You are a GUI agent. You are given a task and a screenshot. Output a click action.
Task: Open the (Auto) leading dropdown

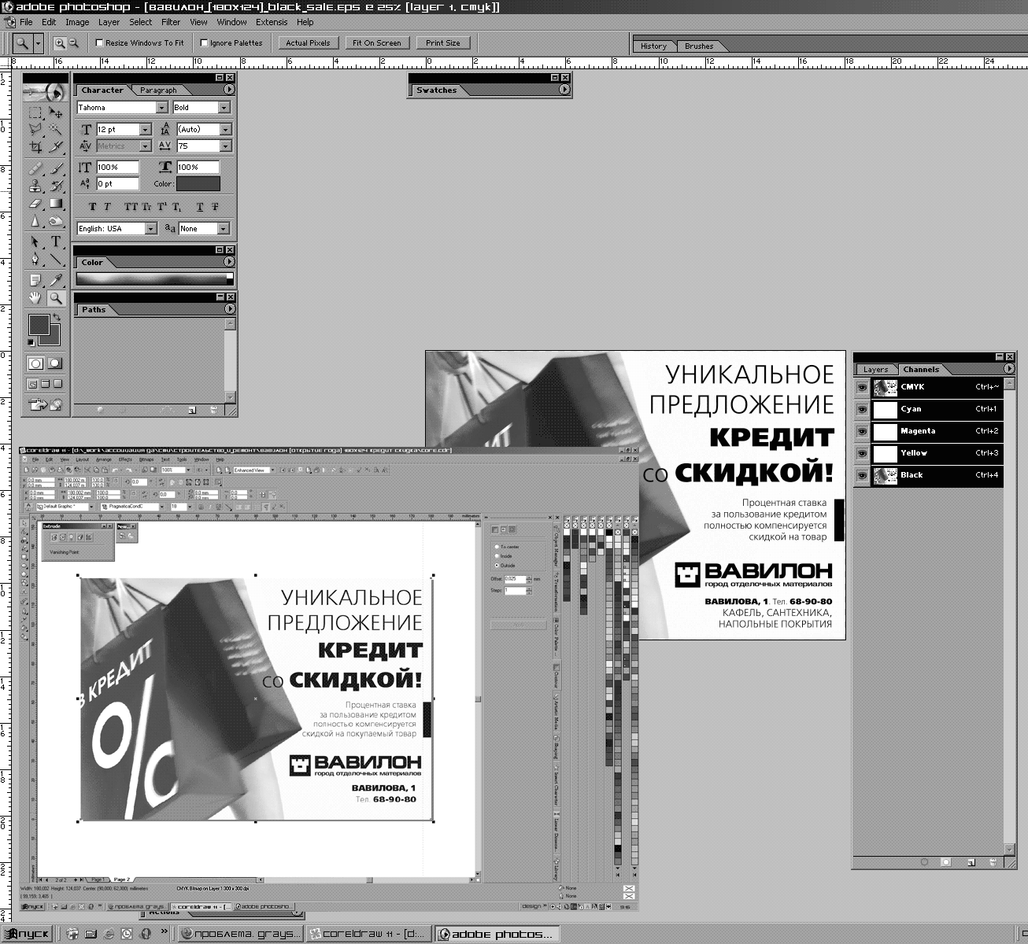coord(226,129)
